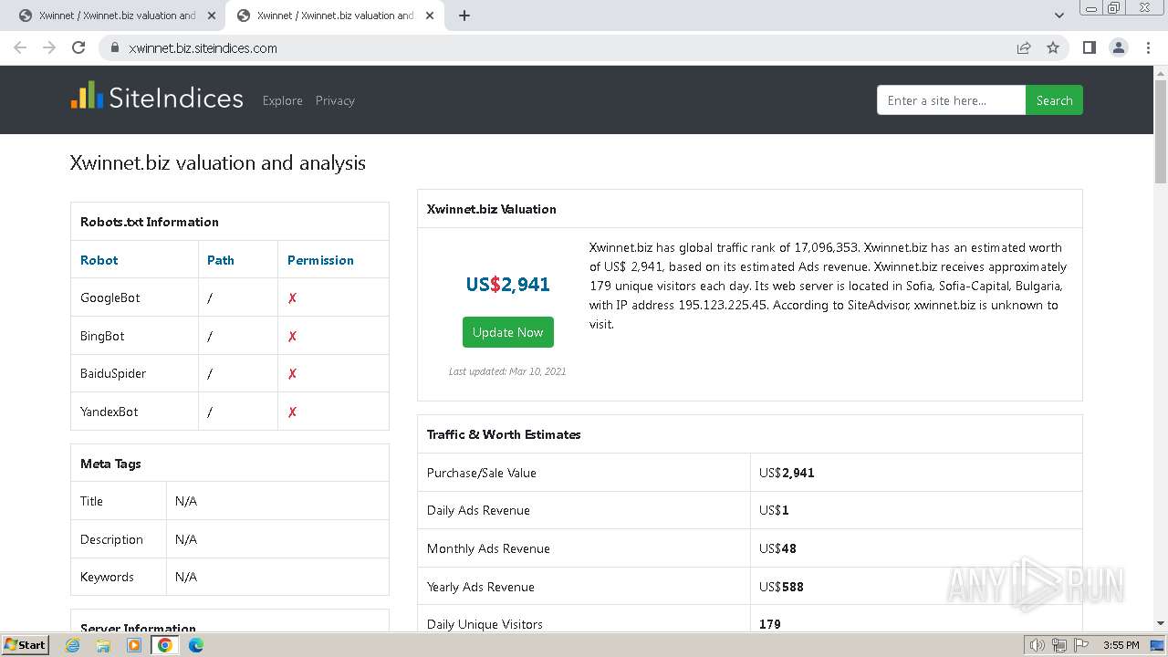Close the first Xwinnet tab

[212, 16]
